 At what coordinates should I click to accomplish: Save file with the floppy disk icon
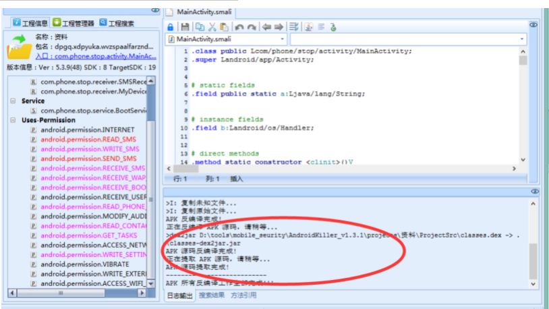click(x=185, y=27)
